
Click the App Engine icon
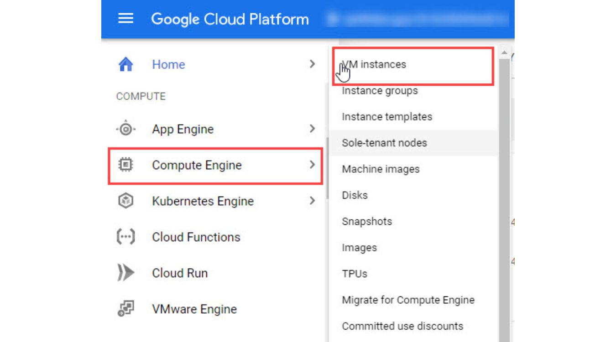coord(125,129)
